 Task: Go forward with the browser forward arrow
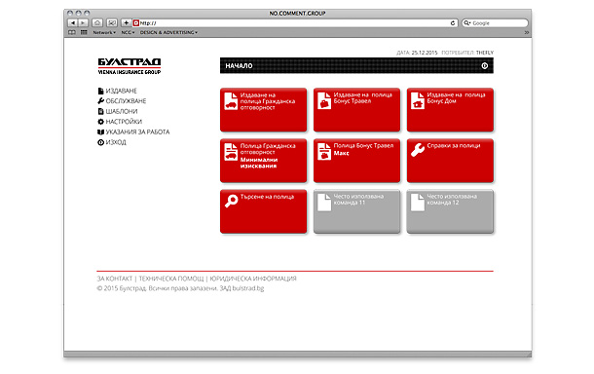(x=83, y=23)
